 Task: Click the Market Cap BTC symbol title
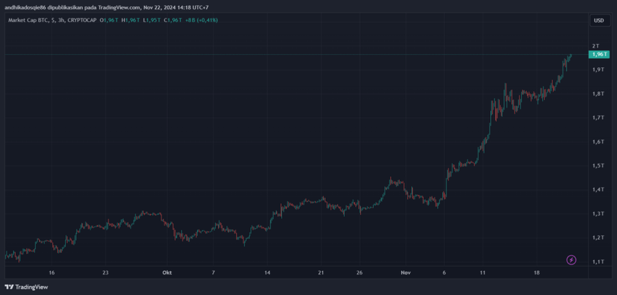point(27,20)
